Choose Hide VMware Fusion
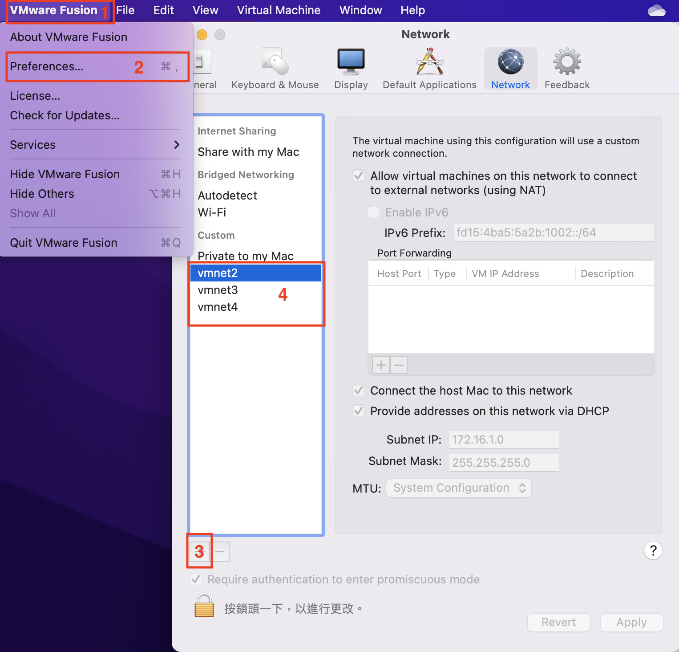The width and height of the screenshot is (679, 652). [95, 174]
